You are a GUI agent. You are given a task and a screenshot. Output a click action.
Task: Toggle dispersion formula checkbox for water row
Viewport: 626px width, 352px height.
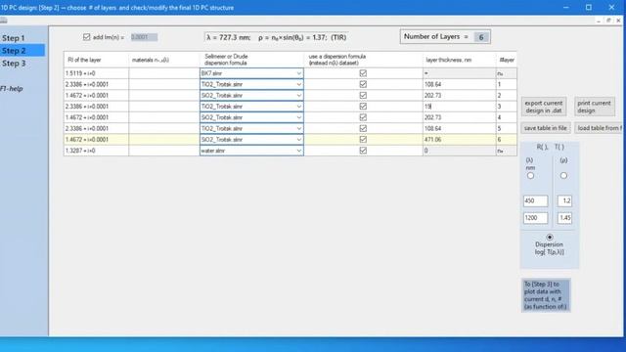click(363, 151)
